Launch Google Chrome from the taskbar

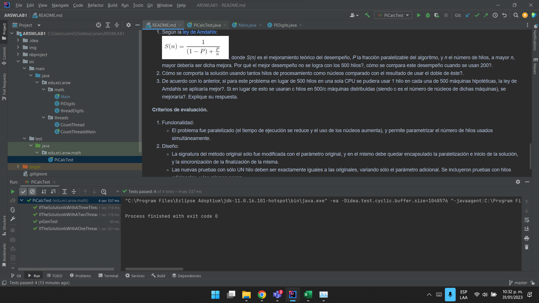click(x=262, y=295)
